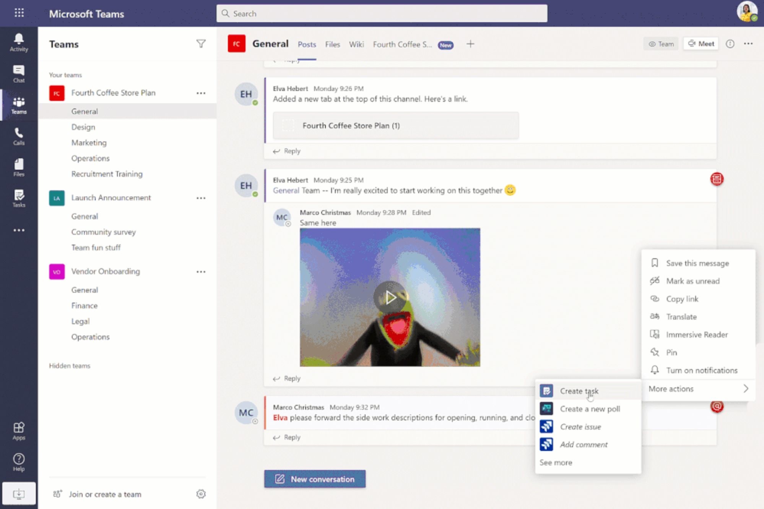This screenshot has height=509, width=764.
Task: Show more apps ellipsis in left rail
Action: click(19, 230)
